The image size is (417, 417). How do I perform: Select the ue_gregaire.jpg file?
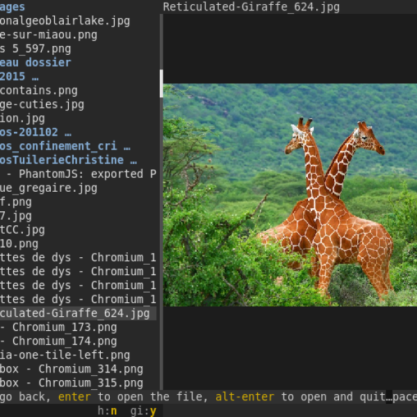click(x=49, y=188)
